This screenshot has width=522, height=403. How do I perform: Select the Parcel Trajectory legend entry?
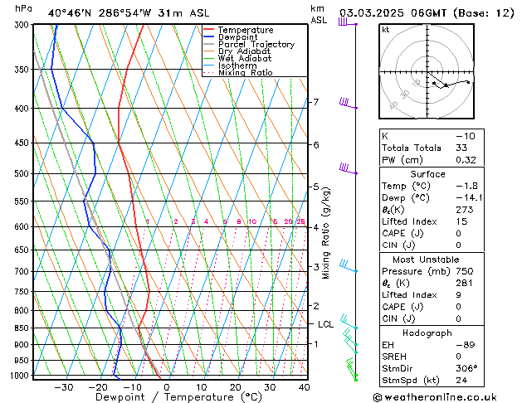[x=256, y=45]
